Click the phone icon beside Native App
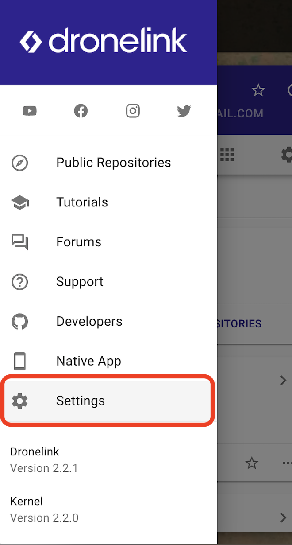Viewport: 292px width, 545px height. (x=20, y=361)
